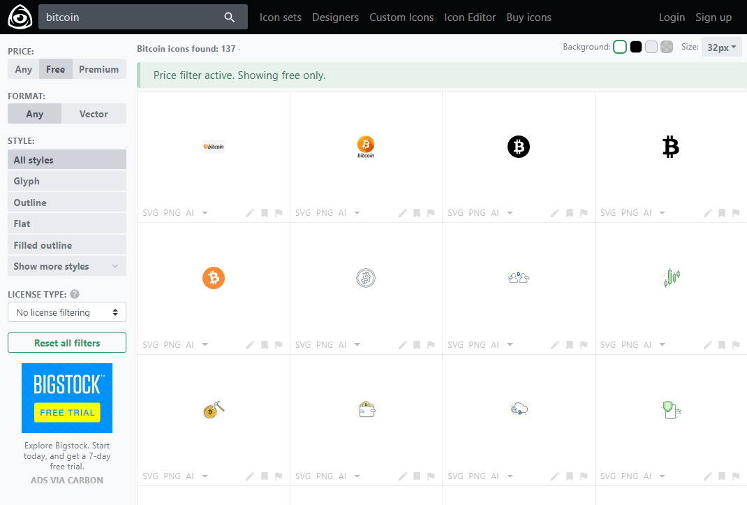Select white background swatch
The height and width of the screenshot is (505, 747).
click(620, 47)
